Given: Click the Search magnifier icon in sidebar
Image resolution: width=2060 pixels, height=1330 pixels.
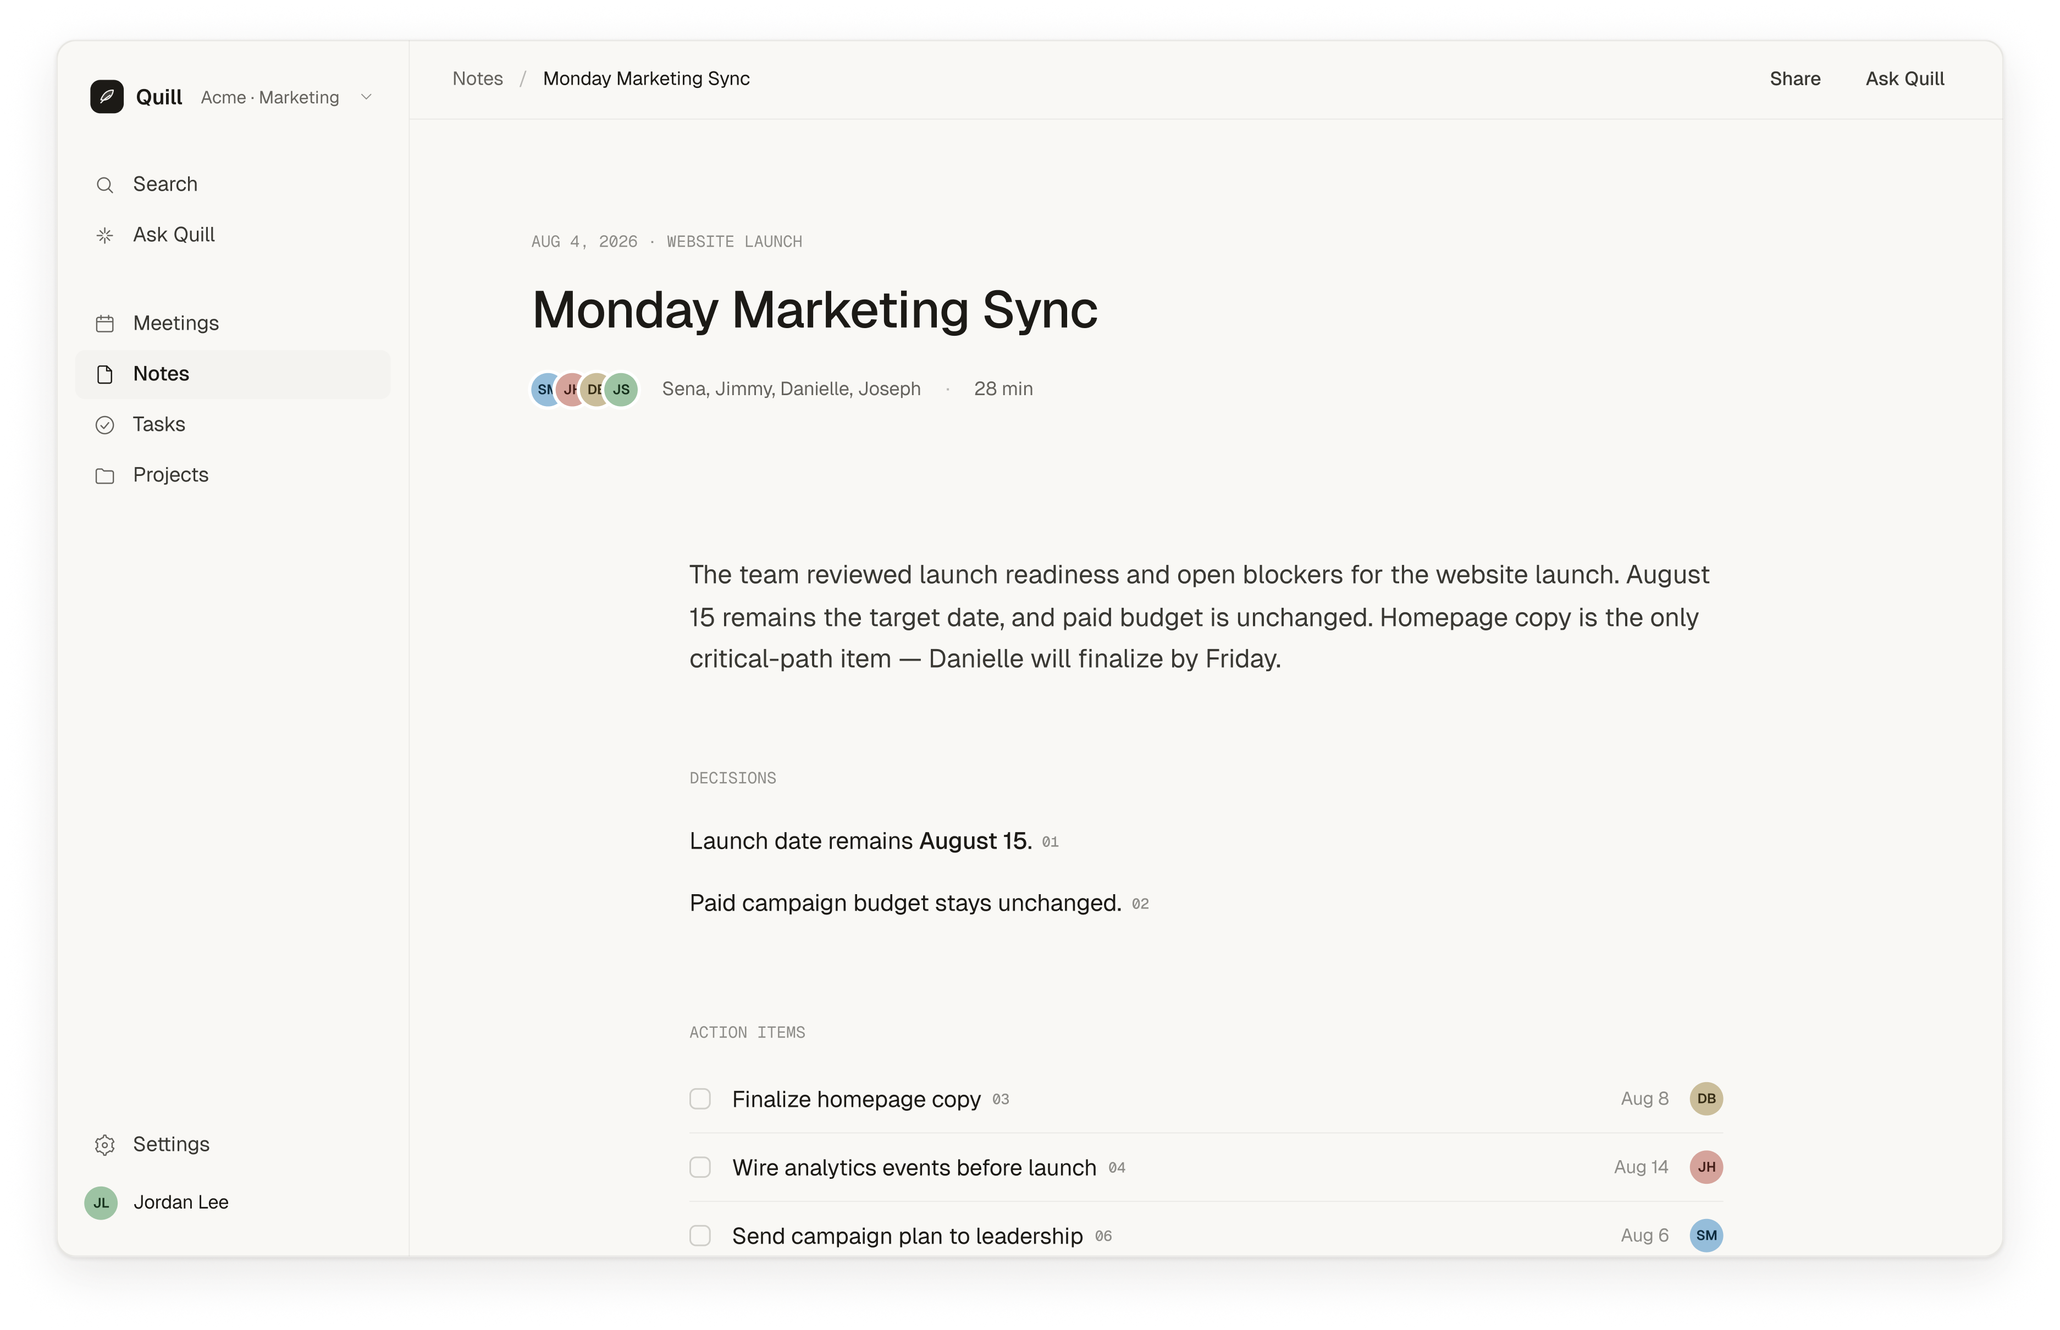Looking at the screenshot, I should [x=104, y=185].
